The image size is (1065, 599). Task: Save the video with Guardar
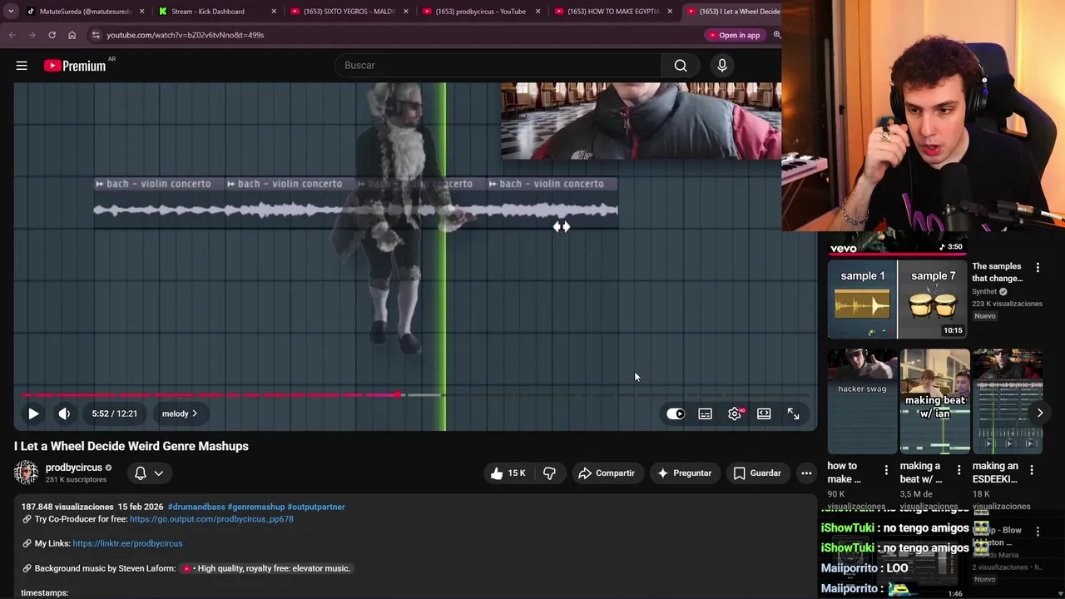tap(757, 473)
